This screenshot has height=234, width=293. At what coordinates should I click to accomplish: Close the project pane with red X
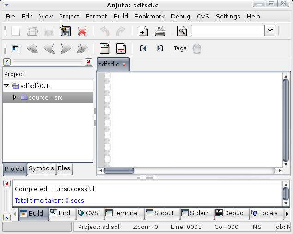click(x=89, y=62)
